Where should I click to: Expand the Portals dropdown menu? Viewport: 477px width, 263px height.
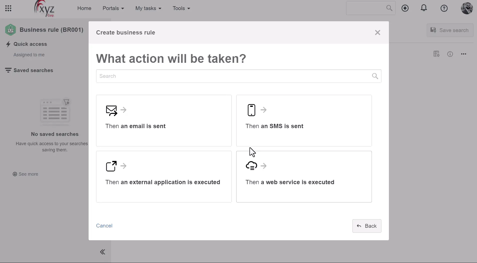click(x=113, y=8)
